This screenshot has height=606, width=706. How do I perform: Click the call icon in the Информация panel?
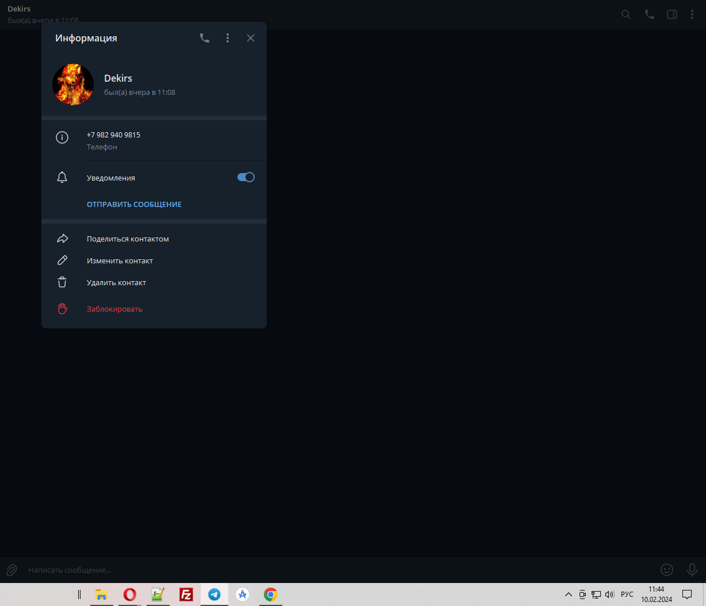click(x=205, y=38)
